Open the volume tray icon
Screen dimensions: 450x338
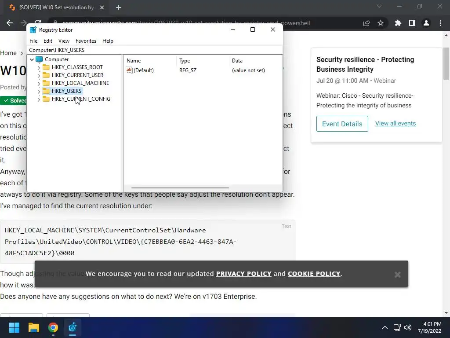click(407, 327)
